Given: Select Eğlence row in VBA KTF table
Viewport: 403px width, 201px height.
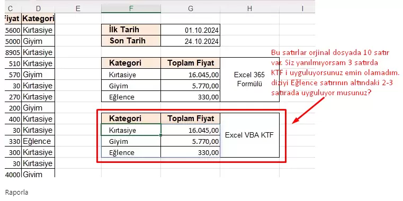Looking at the screenshot, I should [131, 152].
